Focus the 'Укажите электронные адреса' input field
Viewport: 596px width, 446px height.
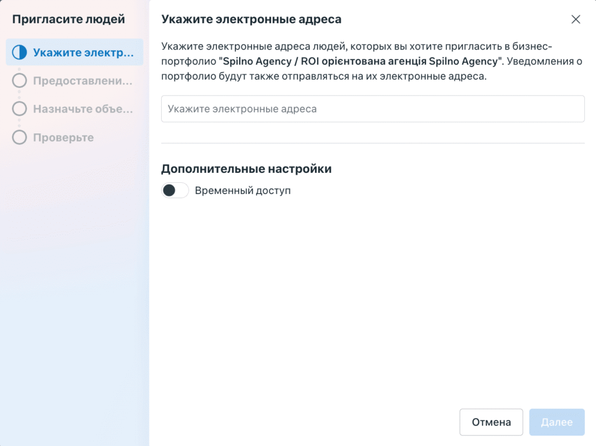pos(372,109)
